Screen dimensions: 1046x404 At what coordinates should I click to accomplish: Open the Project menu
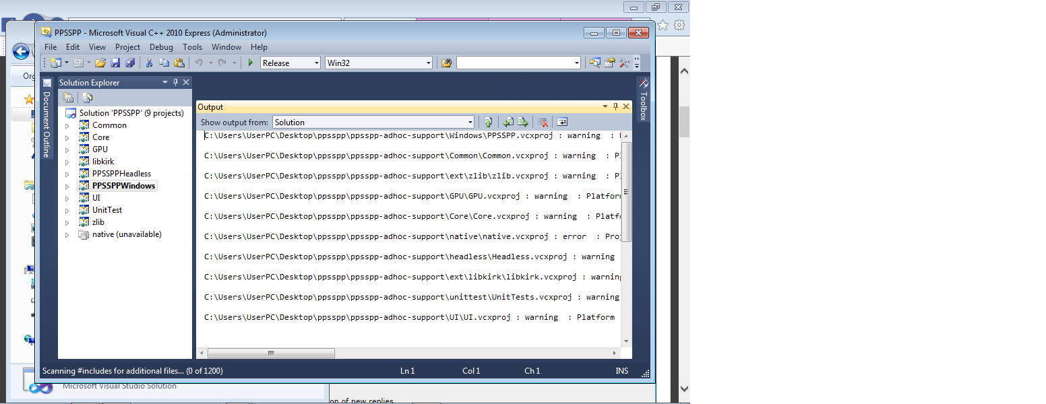pyautogui.click(x=127, y=47)
